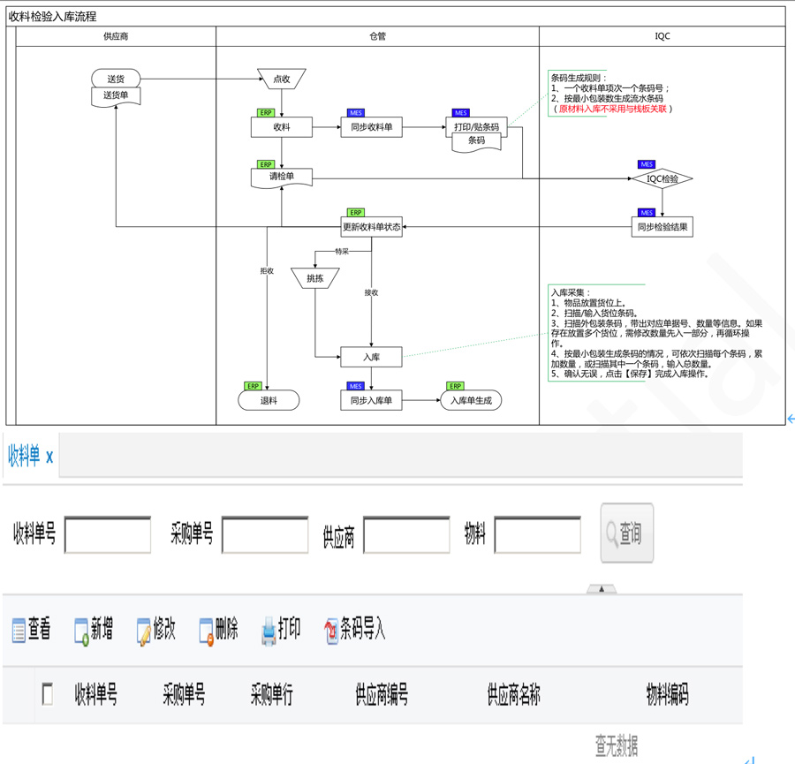Click the 入库 process box

pyautogui.click(x=372, y=357)
